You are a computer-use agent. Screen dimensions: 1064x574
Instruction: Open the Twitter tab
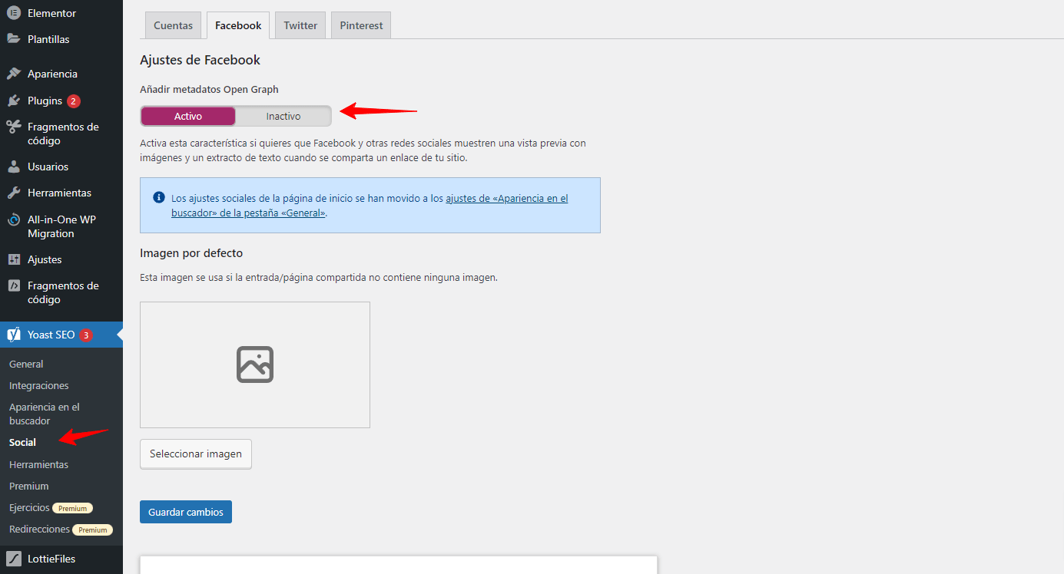point(300,25)
